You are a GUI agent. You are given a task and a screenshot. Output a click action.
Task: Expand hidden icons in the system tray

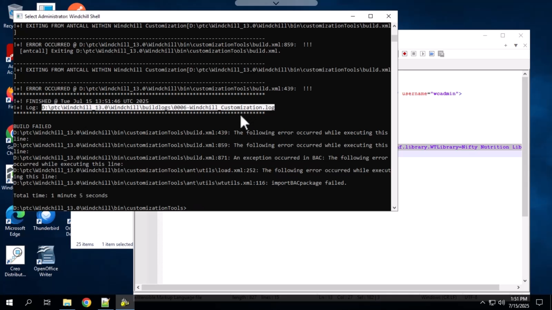(482, 302)
